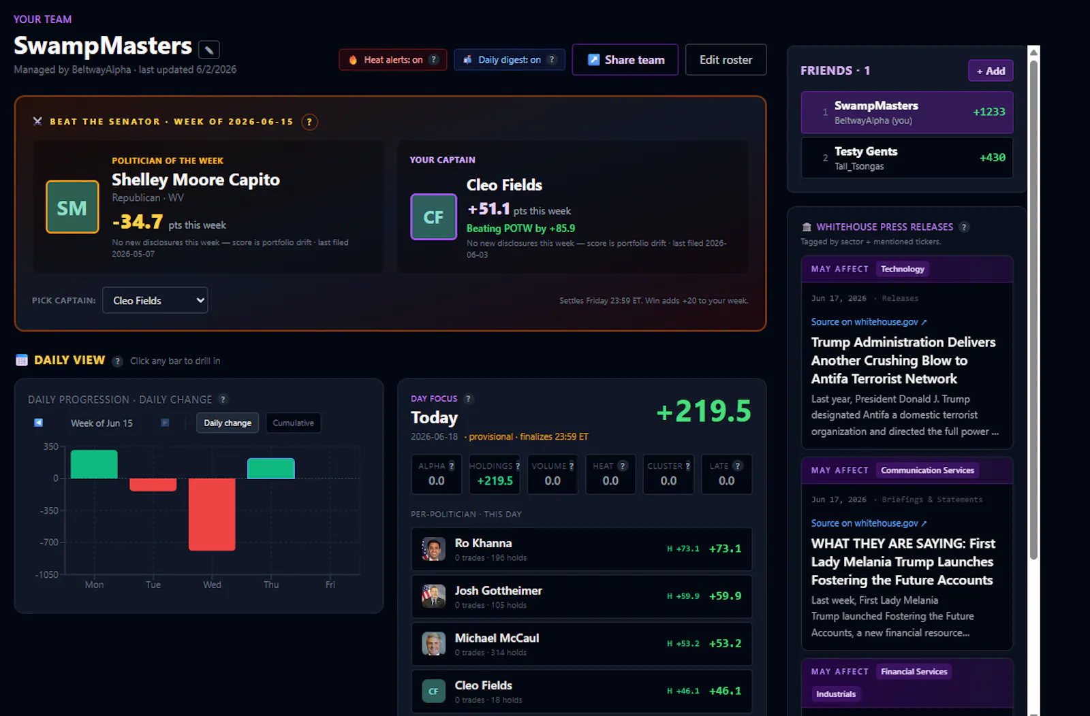1090x716 pixels.
Task: Toggle the Heat alerts setting
Action: click(393, 60)
